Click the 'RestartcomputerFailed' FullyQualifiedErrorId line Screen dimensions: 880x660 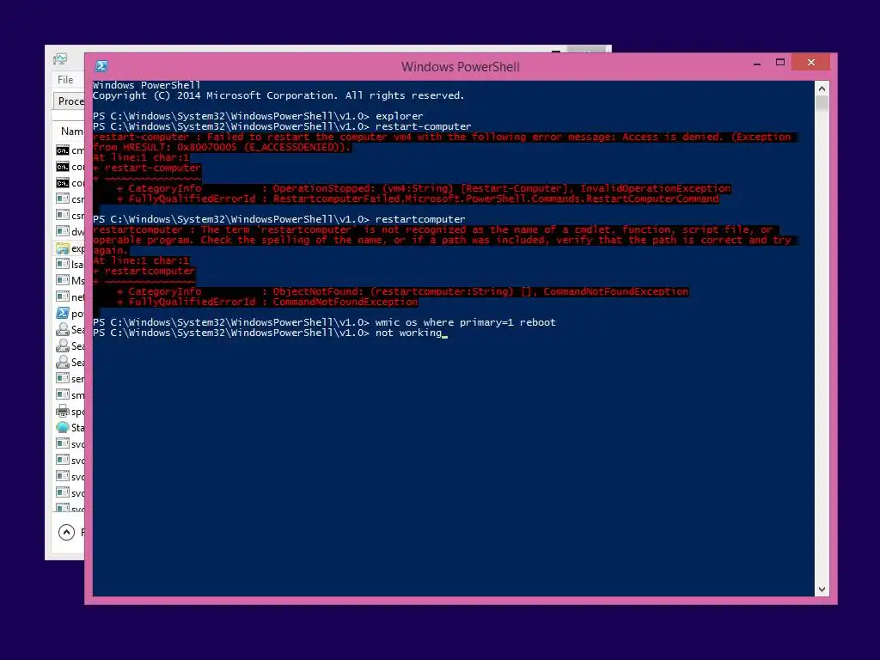click(x=418, y=199)
